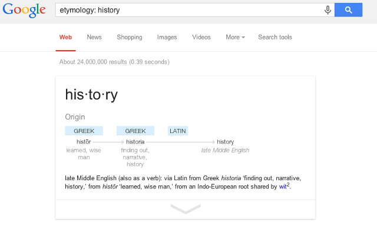Open the Videos tab
Image resolution: width=377 pixels, height=226 pixels.
pyautogui.click(x=201, y=37)
